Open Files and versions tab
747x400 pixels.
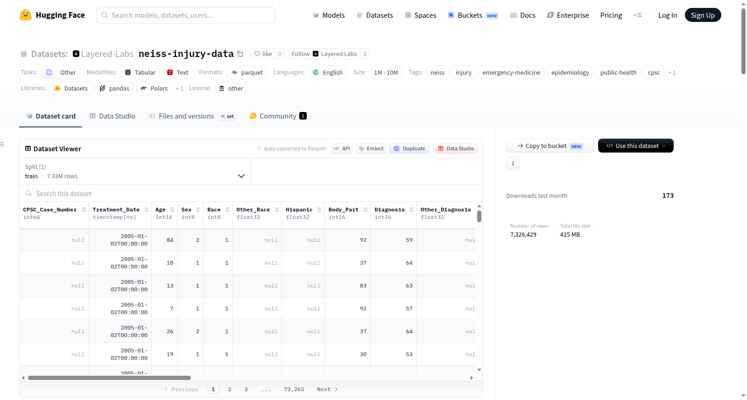pos(192,116)
